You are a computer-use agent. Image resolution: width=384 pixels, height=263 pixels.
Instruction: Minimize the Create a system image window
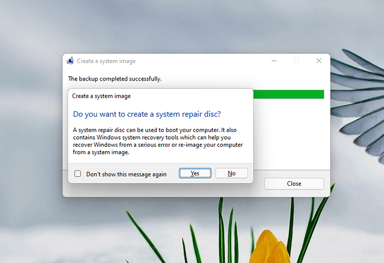point(274,61)
